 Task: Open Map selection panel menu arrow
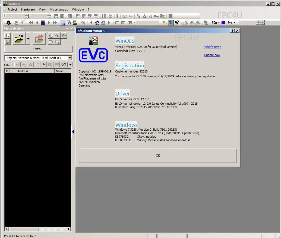67,28
